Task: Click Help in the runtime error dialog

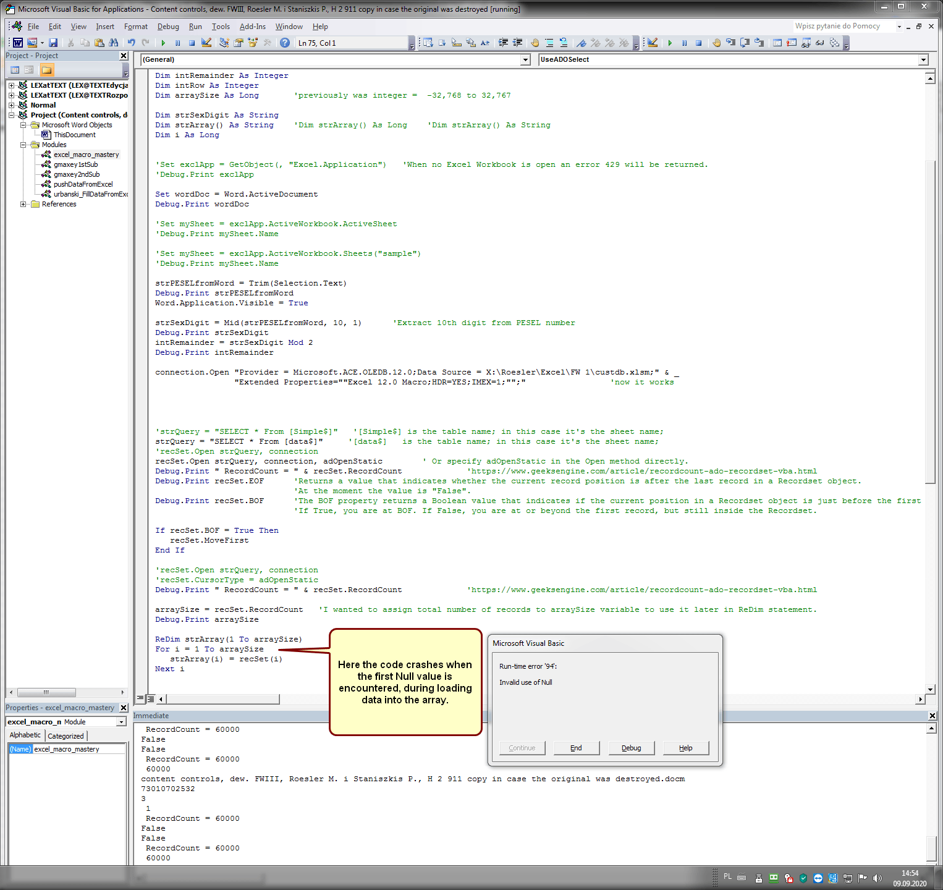Action: point(686,748)
